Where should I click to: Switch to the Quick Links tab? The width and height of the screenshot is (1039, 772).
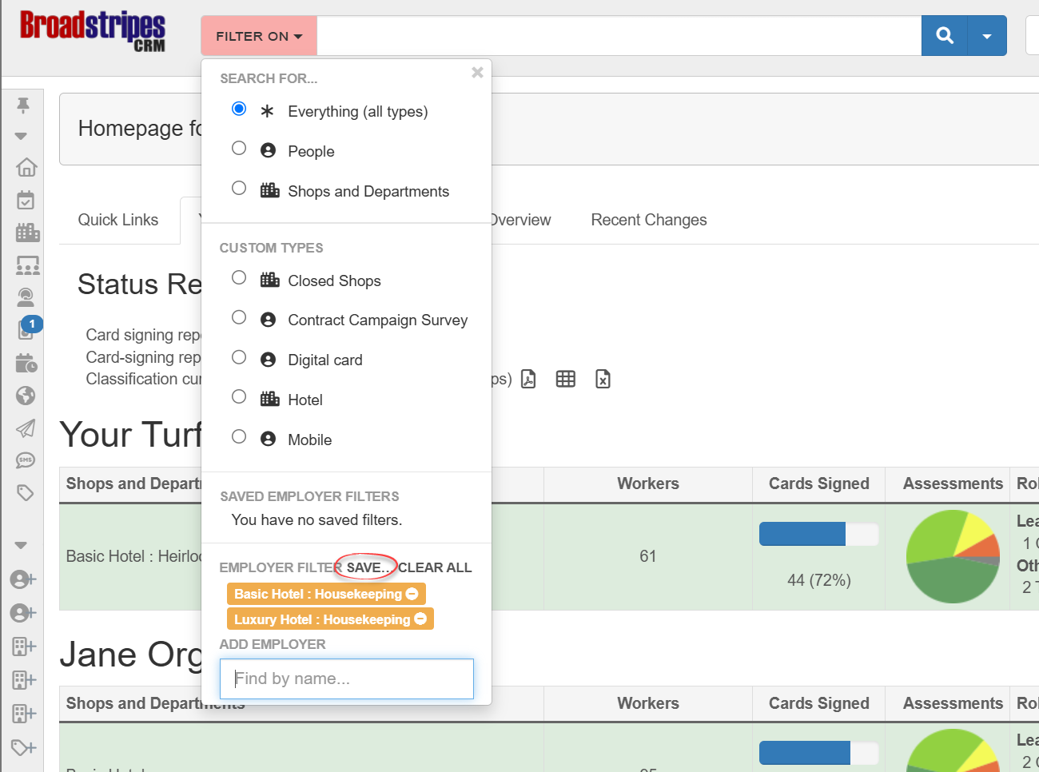point(118,220)
